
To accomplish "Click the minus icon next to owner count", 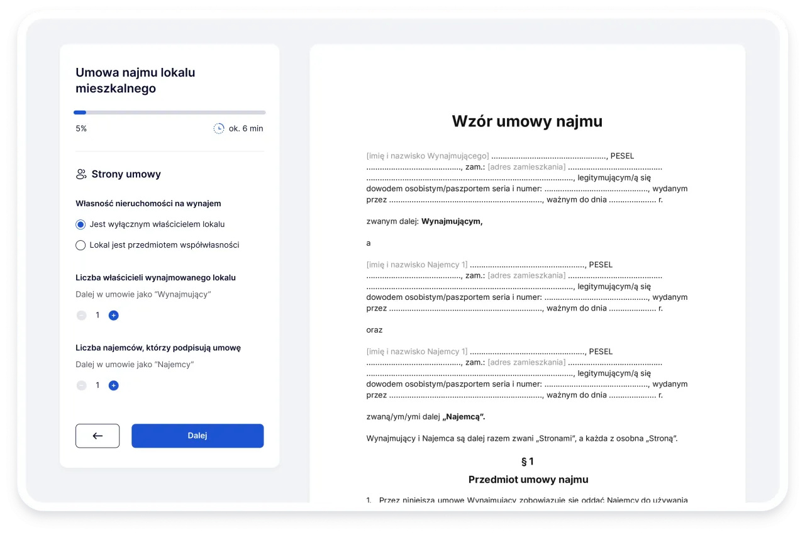I will 81,315.
